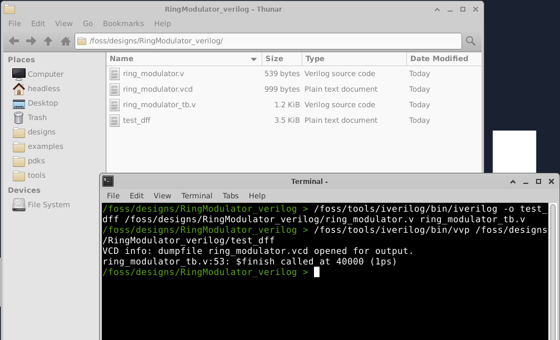
Task: Select the Trash entry in Places
Action: (x=37, y=117)
